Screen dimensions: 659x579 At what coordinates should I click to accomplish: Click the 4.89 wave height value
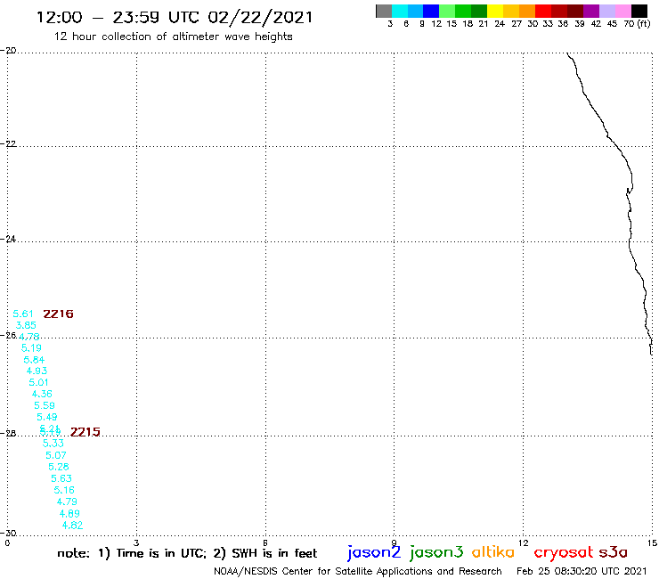click(x=69, y=513)
